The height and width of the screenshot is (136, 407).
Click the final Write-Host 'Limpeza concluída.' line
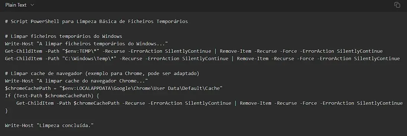point(49,126)
